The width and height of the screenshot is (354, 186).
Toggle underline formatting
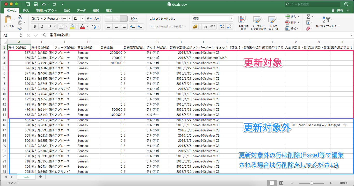pos(49,26)
